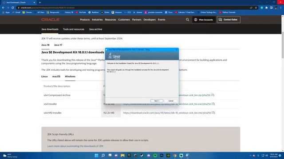Close the Java Downloads browser tab
The width and height of the screenshot is (284, 159).
coord(34,3)
